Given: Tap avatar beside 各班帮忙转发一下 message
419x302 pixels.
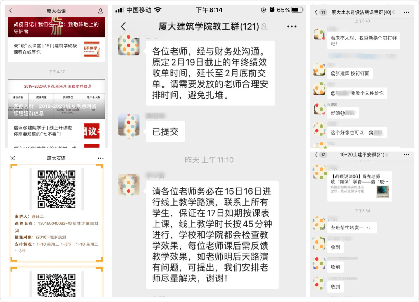Looking at the screenshot, I should [x=319, y=224].
